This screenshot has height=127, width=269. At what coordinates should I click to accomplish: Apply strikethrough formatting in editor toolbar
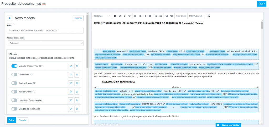pyautogui.click(x=129, y=16)
